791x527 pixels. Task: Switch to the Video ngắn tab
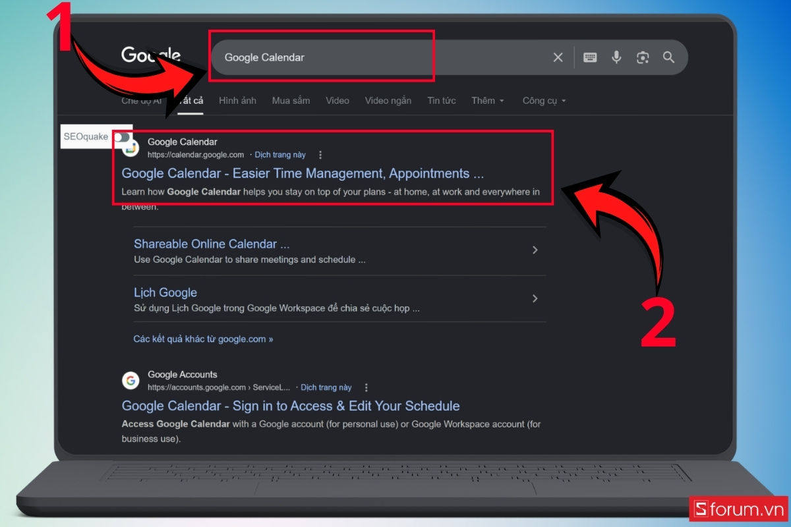tap(388, 101)
